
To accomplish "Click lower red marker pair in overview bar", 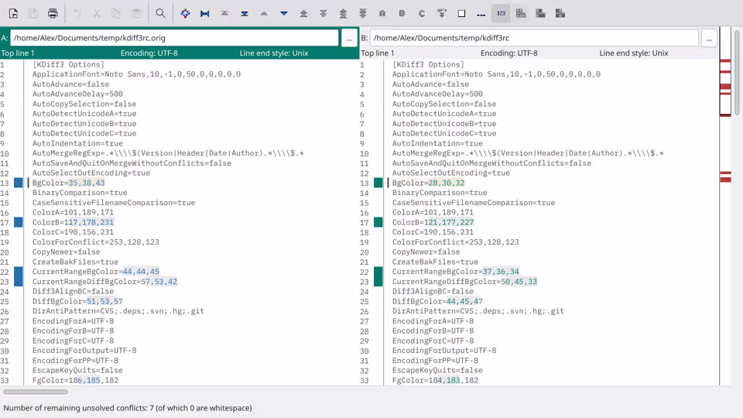I will click(725, 176).
